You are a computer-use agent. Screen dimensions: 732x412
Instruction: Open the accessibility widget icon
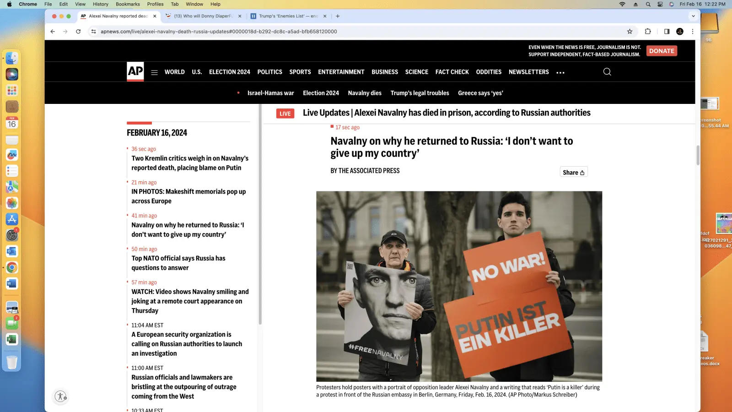[61, 396]
